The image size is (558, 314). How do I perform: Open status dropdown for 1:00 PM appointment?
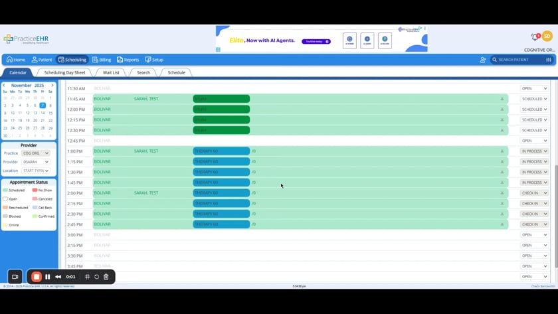[x=534, y=151]
